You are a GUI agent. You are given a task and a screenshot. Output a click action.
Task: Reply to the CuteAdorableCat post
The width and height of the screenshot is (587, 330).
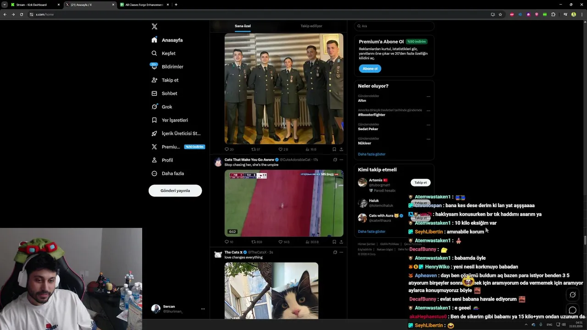coord(229,242)
